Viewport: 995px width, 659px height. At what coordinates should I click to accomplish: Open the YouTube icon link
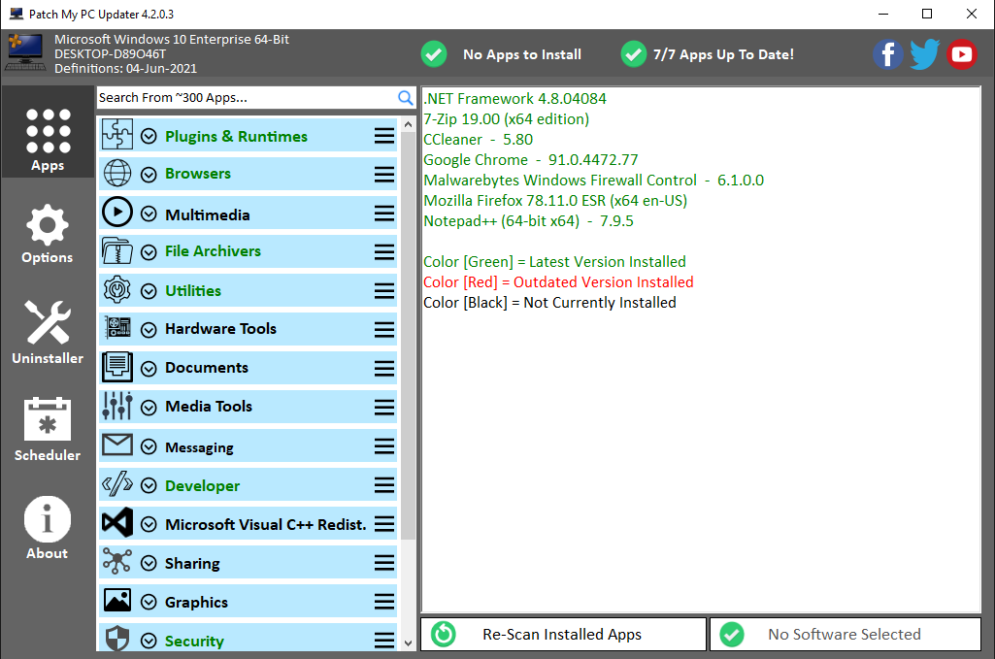coord(961,54)
